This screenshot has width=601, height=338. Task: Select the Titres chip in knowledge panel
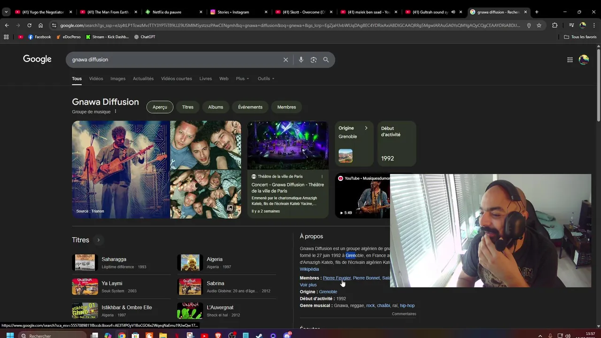[188, 107]
